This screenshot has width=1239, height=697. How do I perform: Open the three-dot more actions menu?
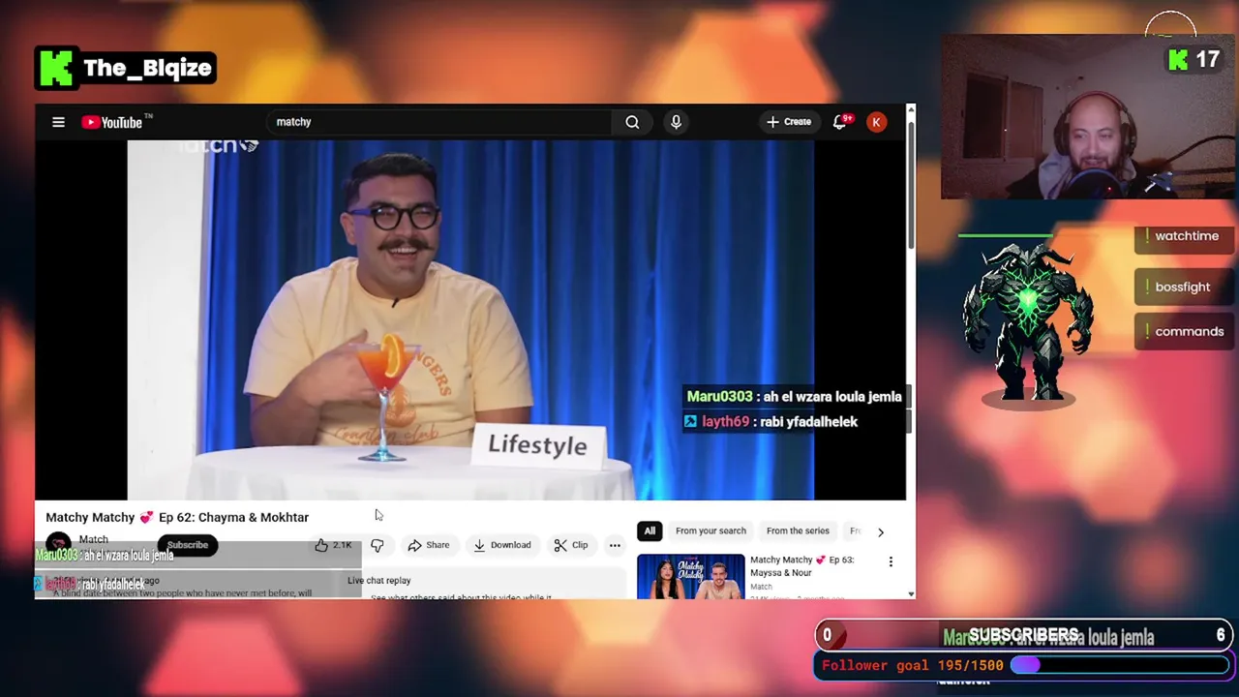tap(615, 545)
